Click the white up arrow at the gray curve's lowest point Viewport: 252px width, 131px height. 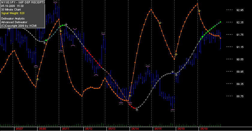tap(137, 110)
